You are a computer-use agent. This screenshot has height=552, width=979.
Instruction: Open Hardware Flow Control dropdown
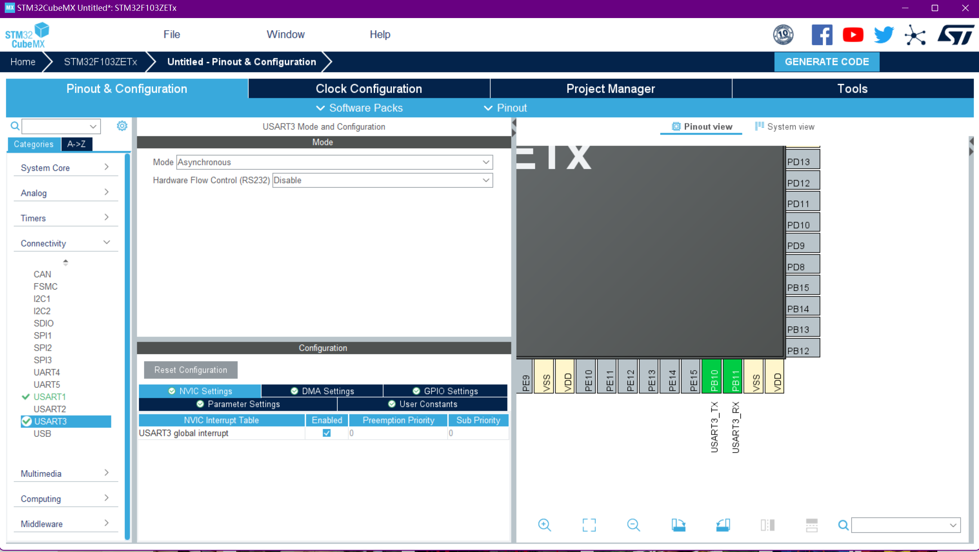click(382, 180)
